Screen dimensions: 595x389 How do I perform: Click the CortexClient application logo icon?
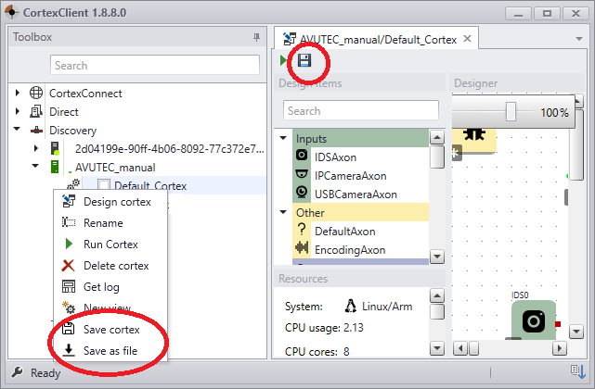[x=12, y=12]
